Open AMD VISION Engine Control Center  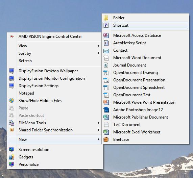pos(55,36)
